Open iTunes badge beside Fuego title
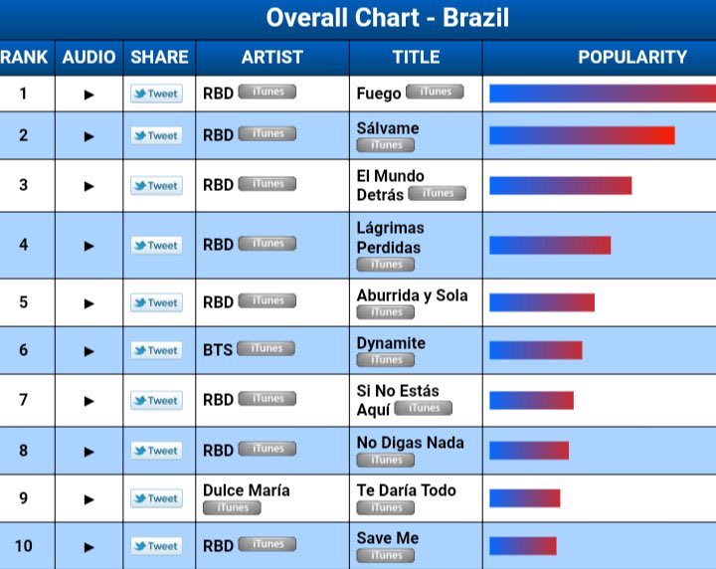The image size is (716, 569). pos(435,92)
